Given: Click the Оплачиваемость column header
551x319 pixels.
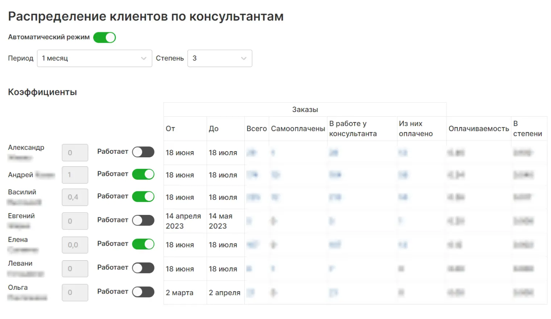Looking at the screenshot, I should tap(478, 129).
